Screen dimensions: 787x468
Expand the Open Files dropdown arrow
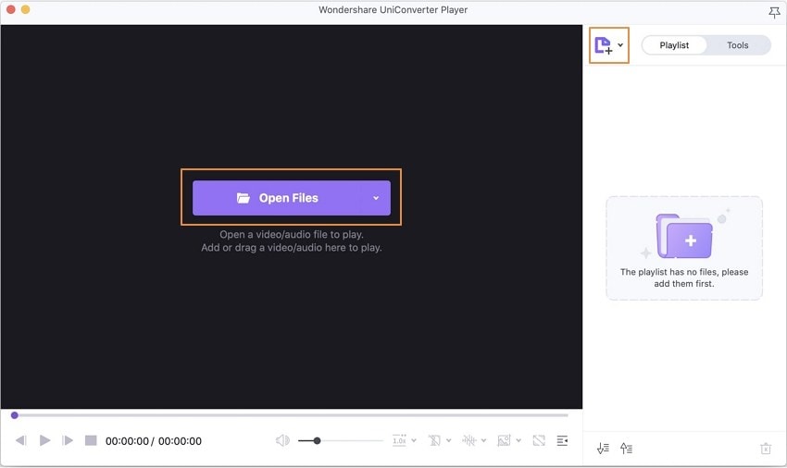click(x=376, y=198)
